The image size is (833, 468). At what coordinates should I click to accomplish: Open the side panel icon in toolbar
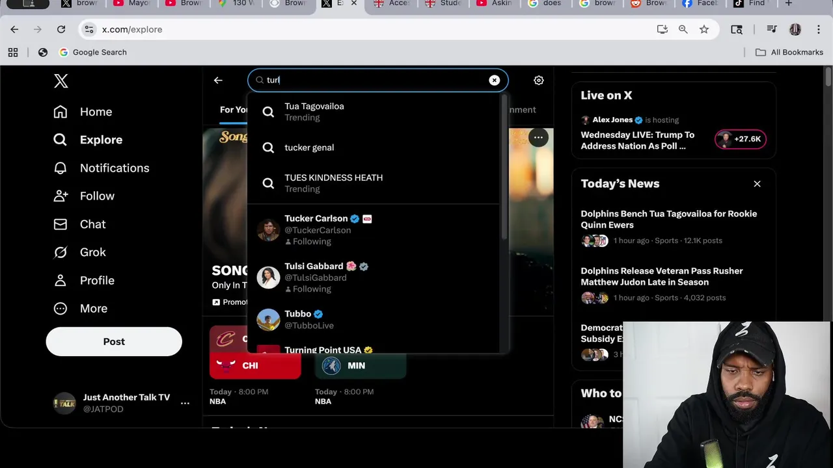[x=737, y=29]
